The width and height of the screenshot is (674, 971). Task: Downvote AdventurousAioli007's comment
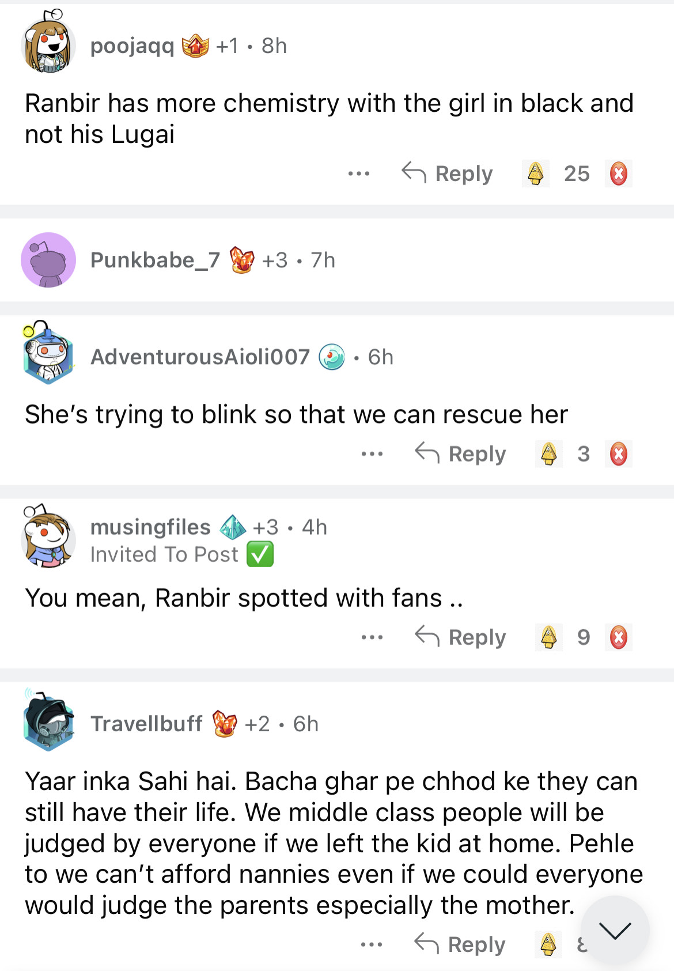(618, 454)
